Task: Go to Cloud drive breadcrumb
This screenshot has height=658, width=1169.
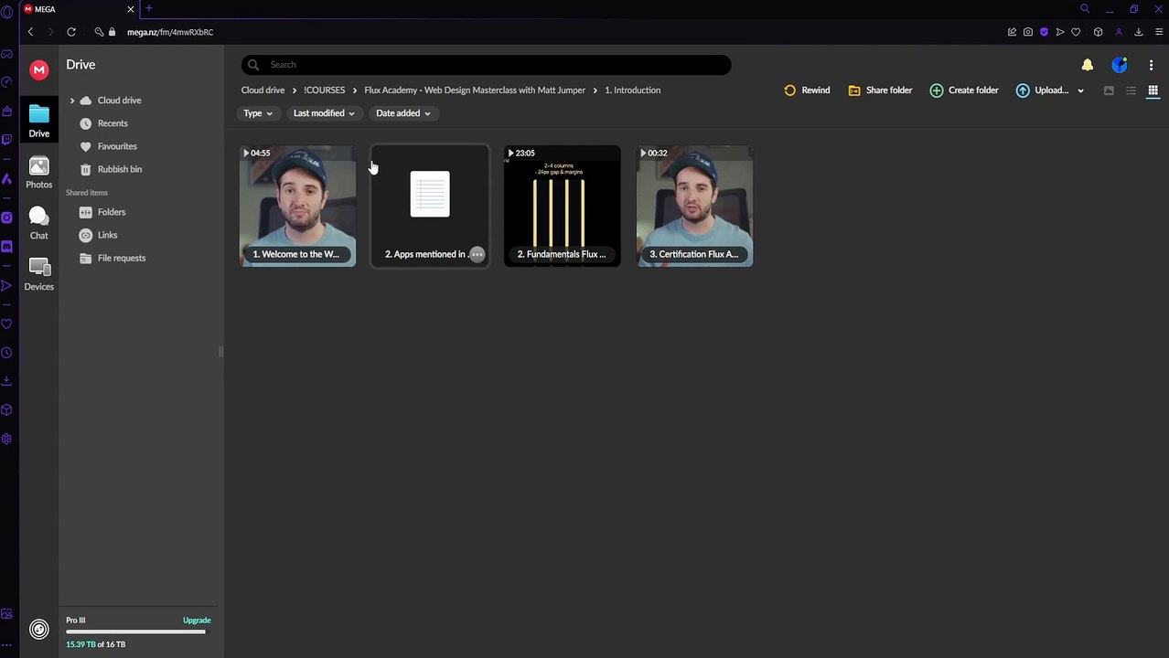Action: pyautogui.click(x=263, y=90)
